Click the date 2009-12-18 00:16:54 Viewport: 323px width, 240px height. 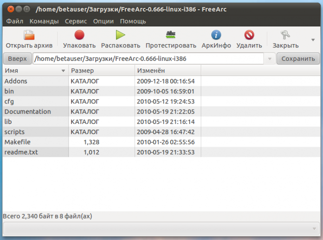click(x=166, y=81)
